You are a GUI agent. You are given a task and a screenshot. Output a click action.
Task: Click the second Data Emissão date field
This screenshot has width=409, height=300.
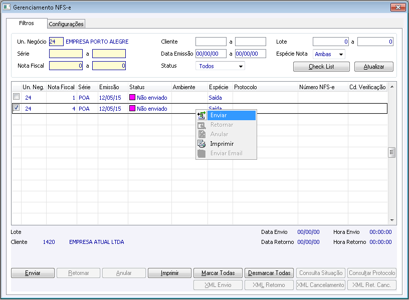[x=251, y=54]
